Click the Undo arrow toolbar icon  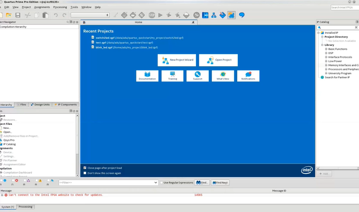55,15
